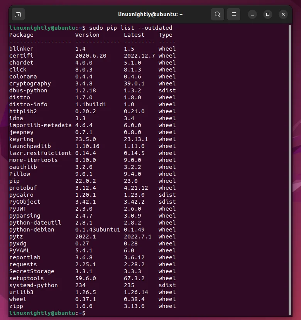Click certifi's latest version 2022.12.7
301x320 pixels.
tap(139, 56)
